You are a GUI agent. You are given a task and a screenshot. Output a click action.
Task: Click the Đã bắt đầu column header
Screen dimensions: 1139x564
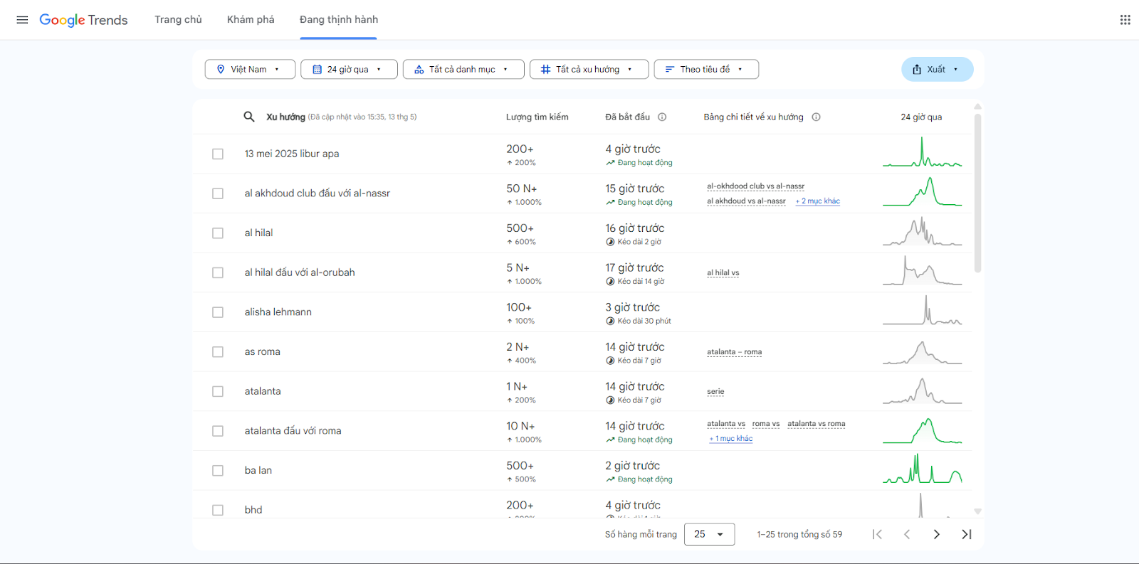(x=627, y=117)
